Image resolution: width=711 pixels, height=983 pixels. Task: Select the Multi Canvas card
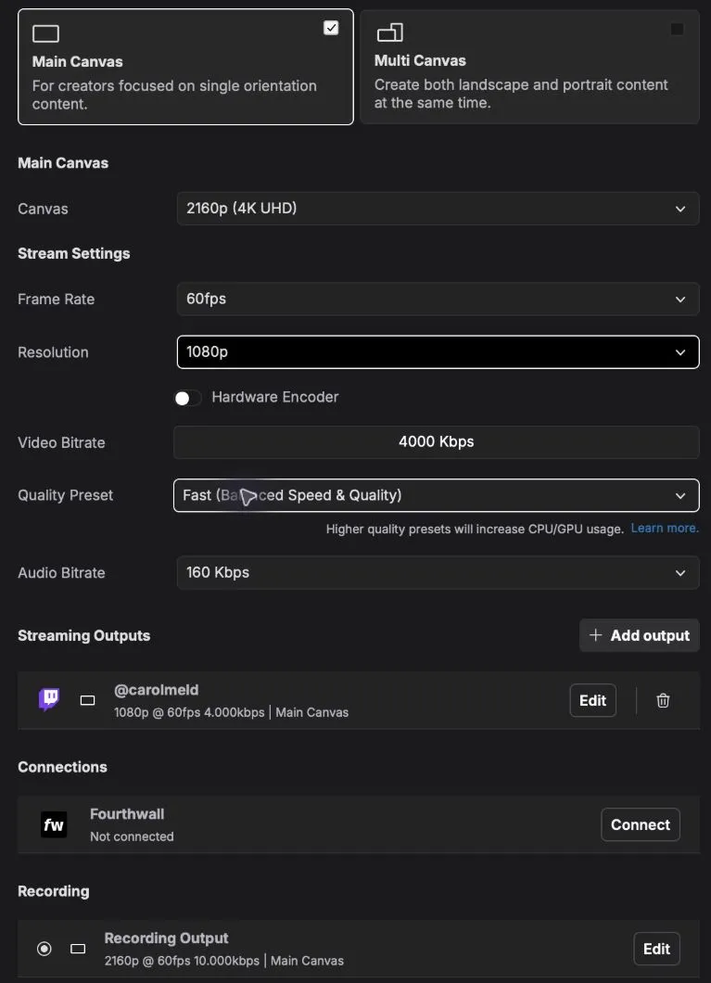[x=530, y=67]
